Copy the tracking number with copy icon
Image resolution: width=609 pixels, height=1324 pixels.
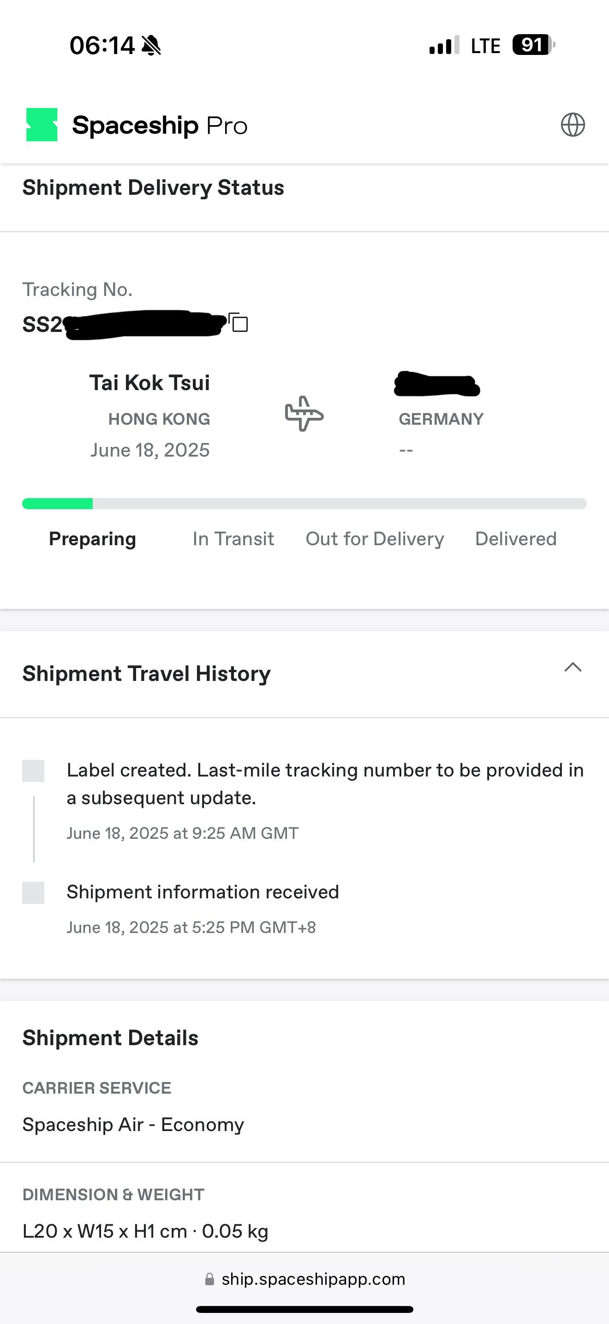click(x=239, y=323)
